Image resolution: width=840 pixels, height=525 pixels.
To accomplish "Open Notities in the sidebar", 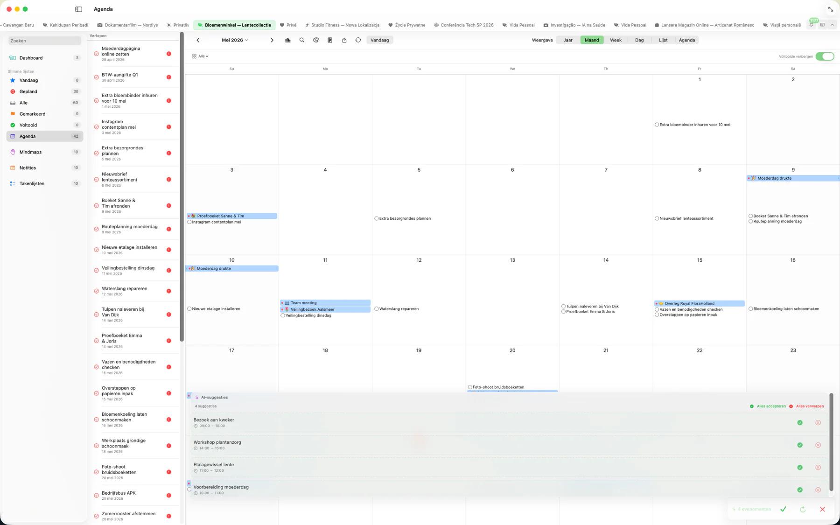I will [x=45, y=168].
